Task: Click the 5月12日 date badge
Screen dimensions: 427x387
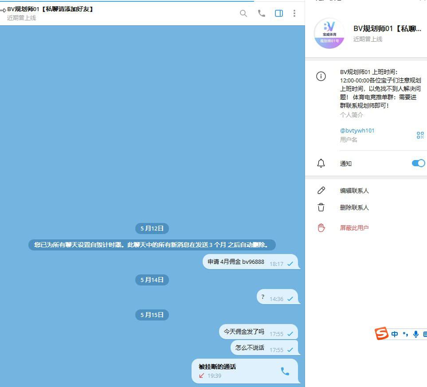Action: [152, 229]
